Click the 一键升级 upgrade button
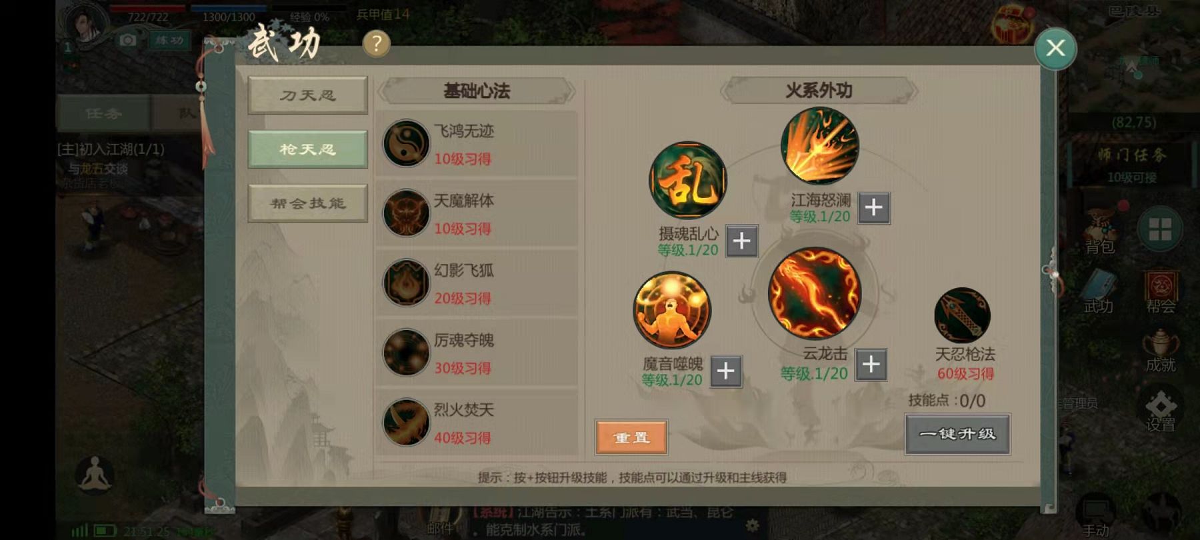This screenshot has height=540, width=1200. (x=957, y=434)
